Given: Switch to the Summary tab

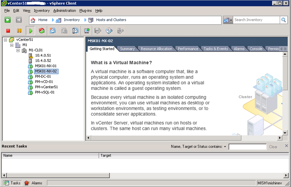Looking at the screenshot, I should click(127, 49).
